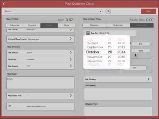Select day 28 in the date picker
This screenshot has width=159, height=119.
tap(110, 61)
